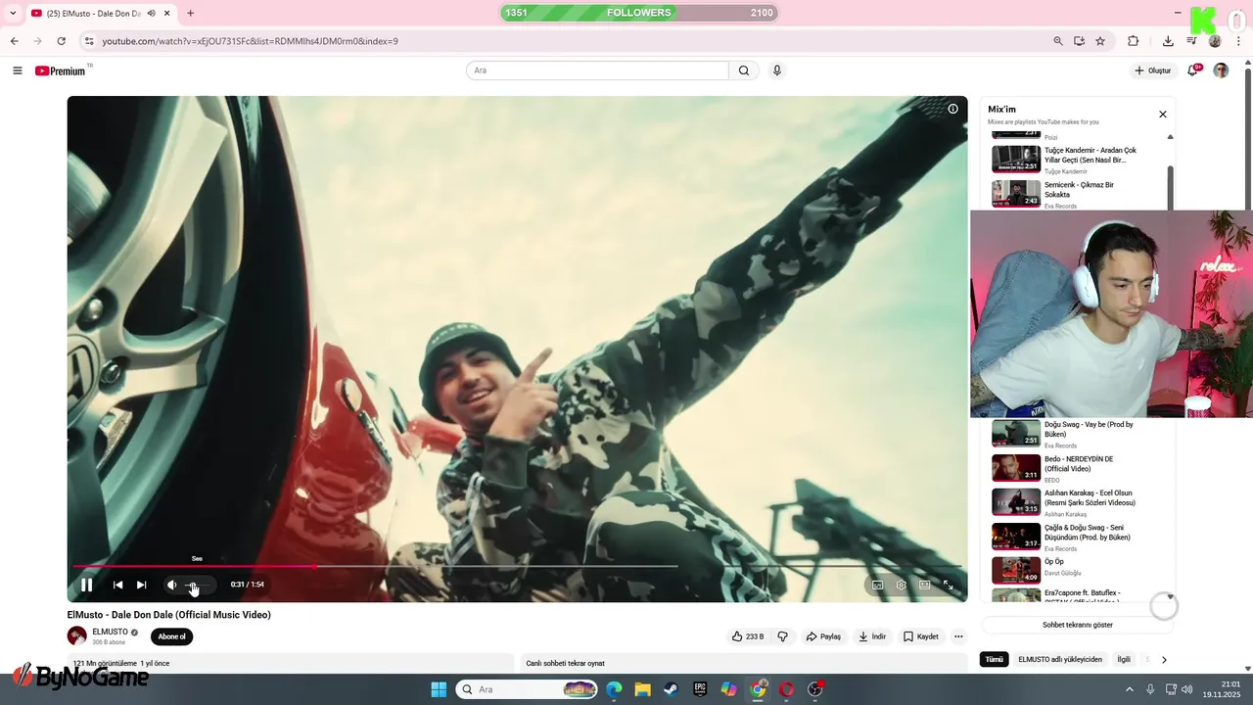The height and width of the screenshot is (705, 1253).
Task: Open Windows Start menu
Action: [439, 689]
